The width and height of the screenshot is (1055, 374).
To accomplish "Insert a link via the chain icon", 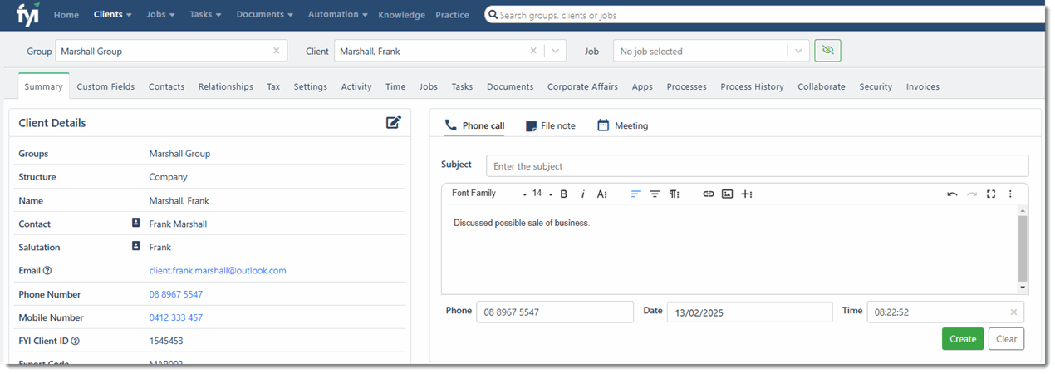I will pos(709,194).
